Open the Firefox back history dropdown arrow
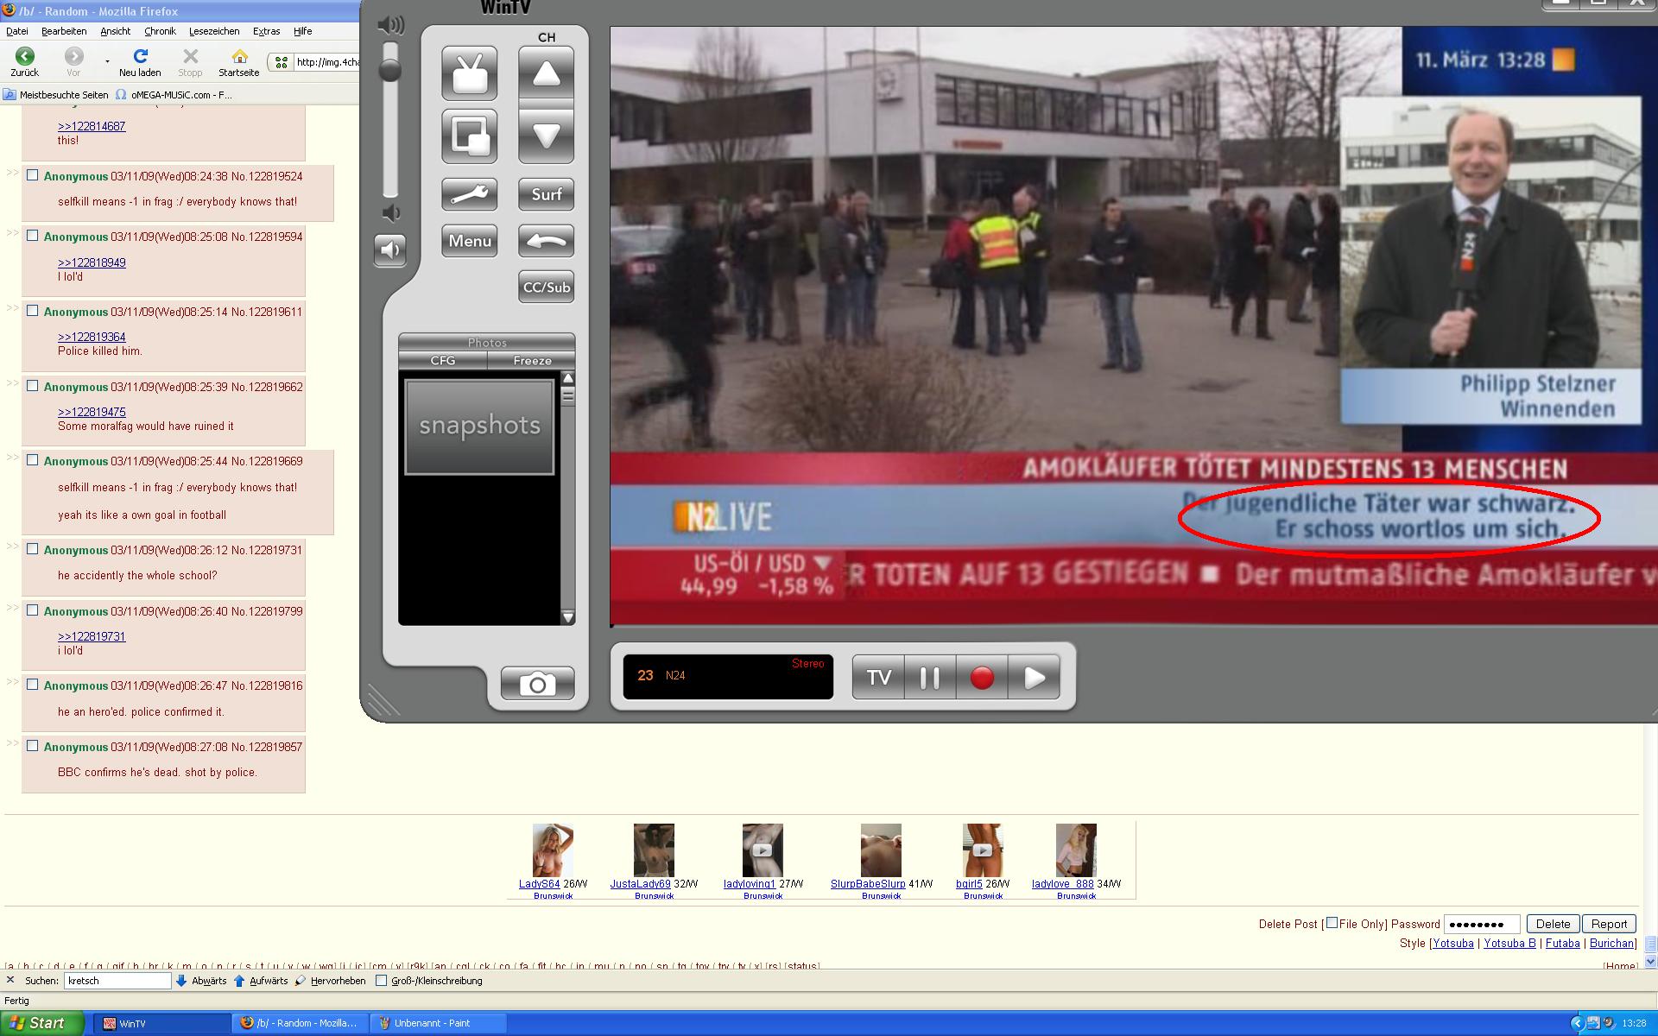The height and width of the screenshot is (1036, 1658). [107, 61]
